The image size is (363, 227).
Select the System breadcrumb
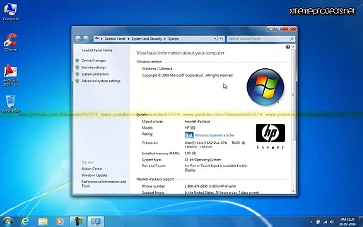[x=174, y=39]
